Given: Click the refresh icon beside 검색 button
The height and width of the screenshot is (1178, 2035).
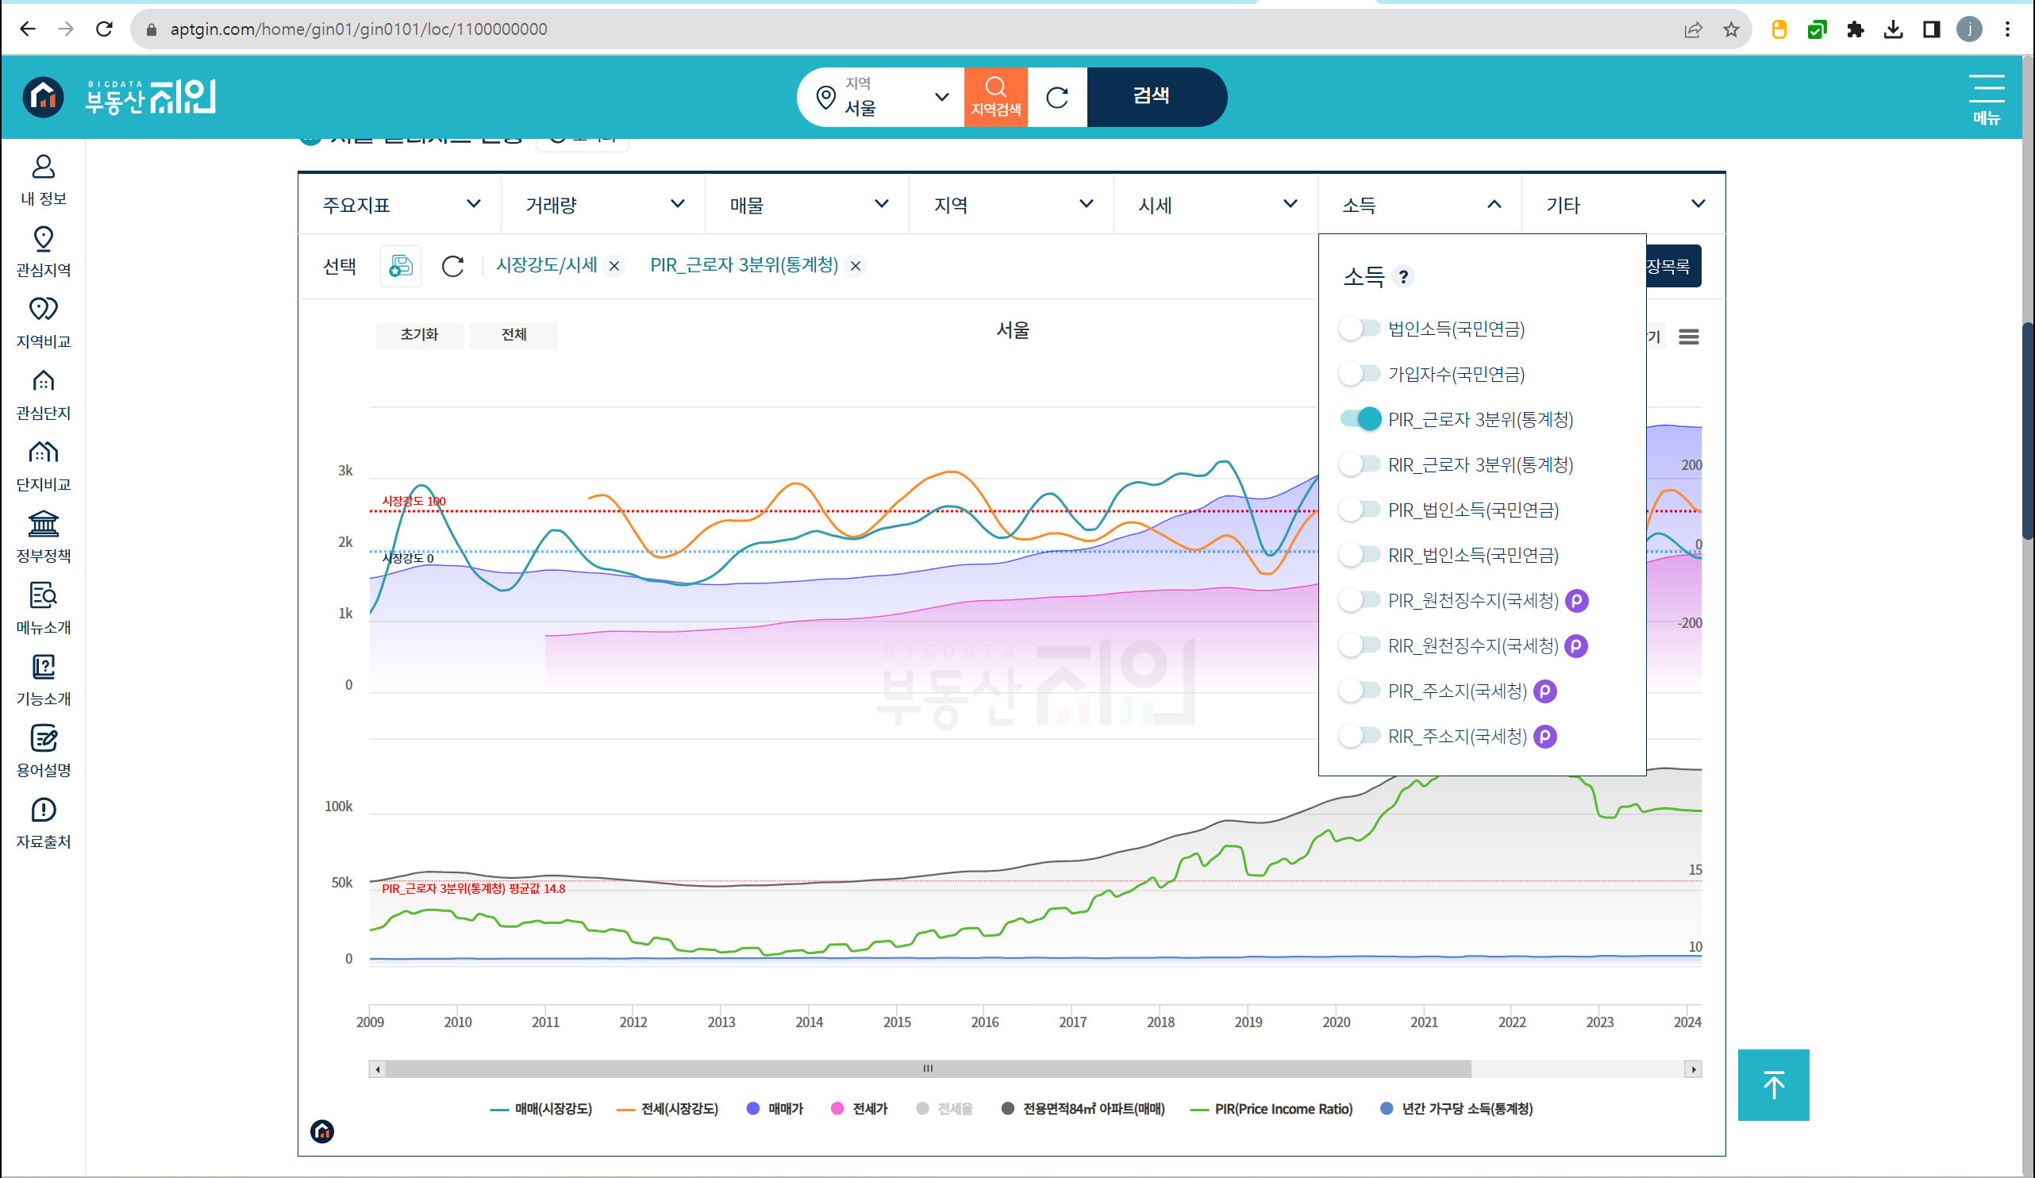Looking at the screenshot, I should point(1056,97).
